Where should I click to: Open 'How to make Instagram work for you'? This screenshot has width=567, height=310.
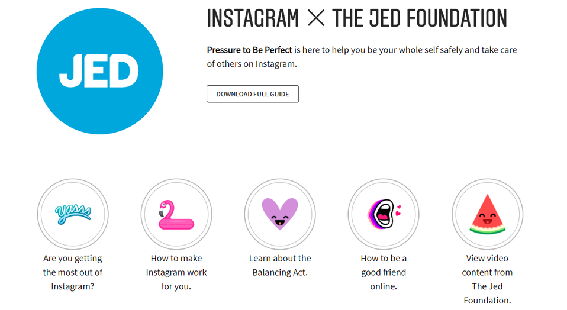(176, 272)
